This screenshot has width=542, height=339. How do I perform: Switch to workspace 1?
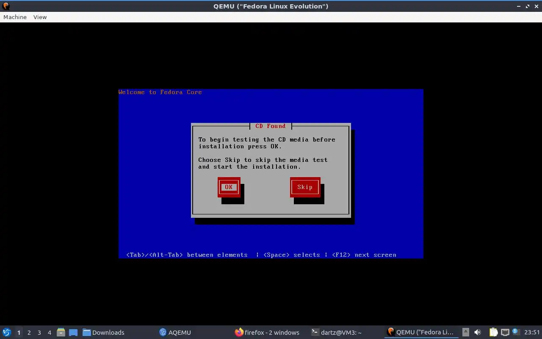pyautogui.click(x=19, y=332)
